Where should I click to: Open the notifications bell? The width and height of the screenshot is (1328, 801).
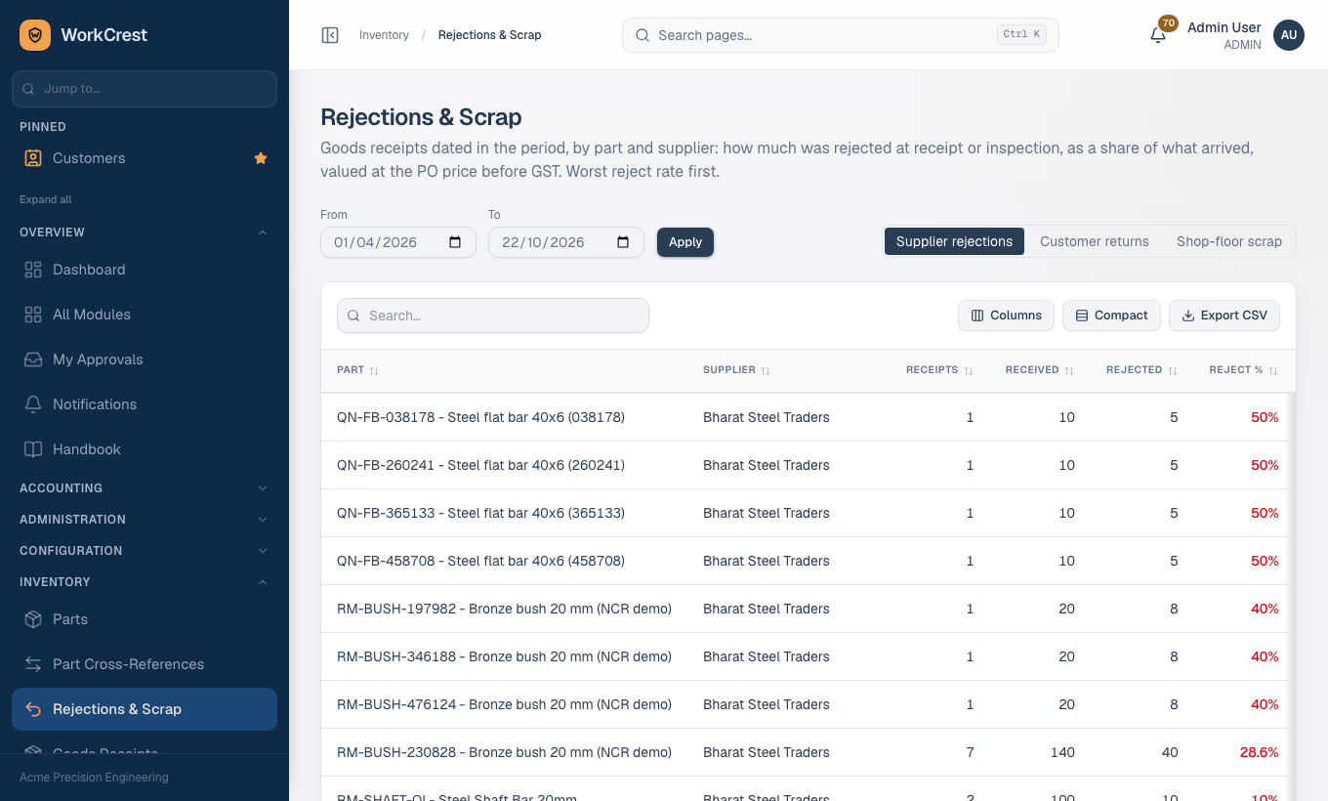1158,35
